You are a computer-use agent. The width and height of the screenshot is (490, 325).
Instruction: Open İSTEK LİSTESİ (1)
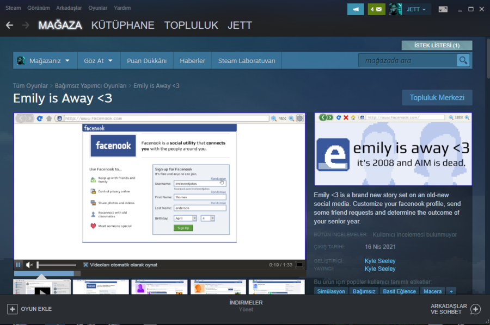tap(437, 46)
